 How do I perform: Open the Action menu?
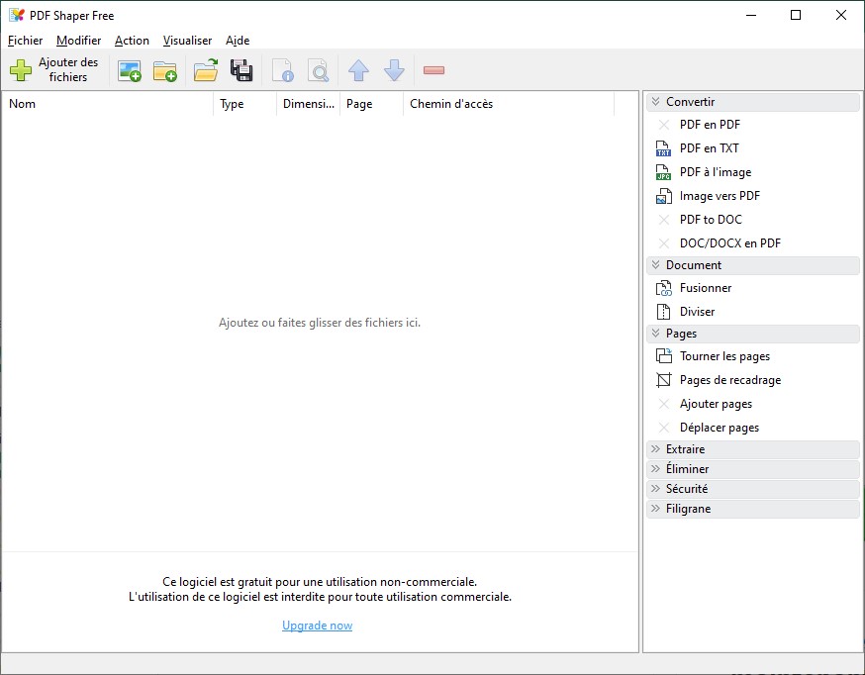point(132,41)
